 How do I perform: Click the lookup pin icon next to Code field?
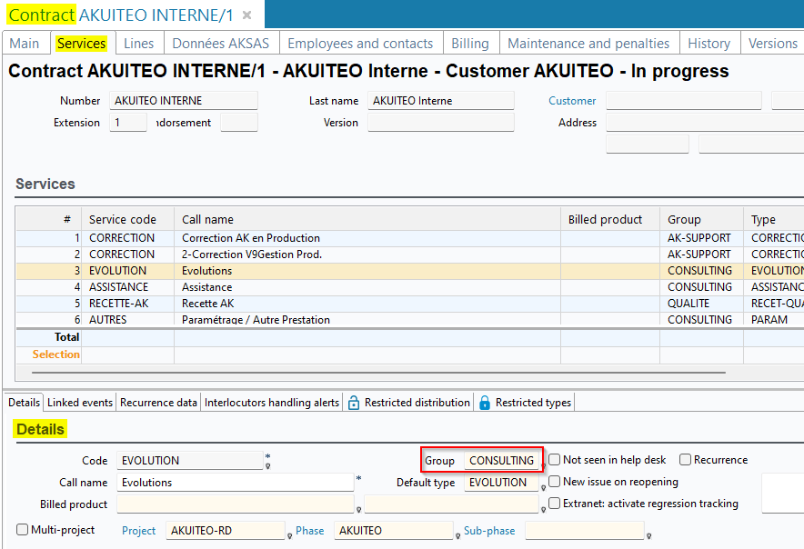coord(267,466)
